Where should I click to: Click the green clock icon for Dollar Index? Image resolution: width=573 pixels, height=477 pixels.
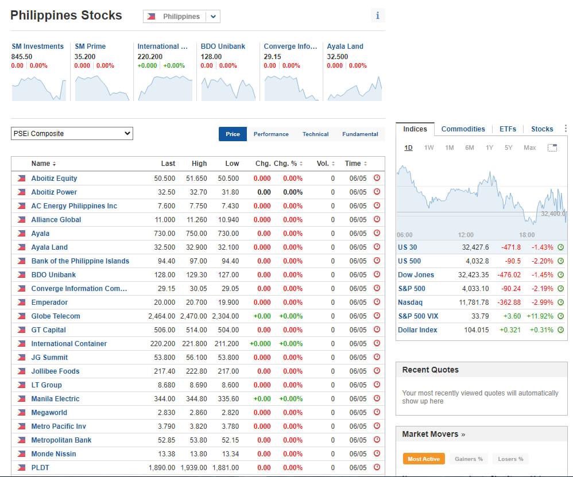coord(560,330)
